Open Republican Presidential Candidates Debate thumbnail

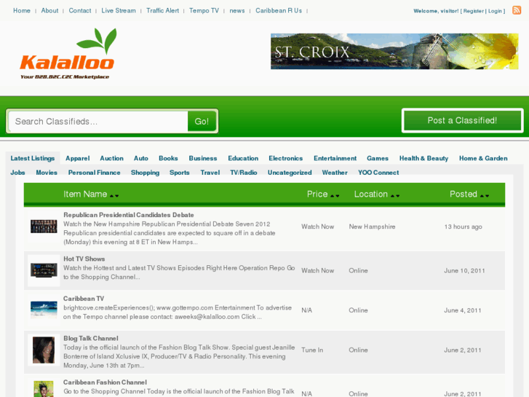click(44, 227)
